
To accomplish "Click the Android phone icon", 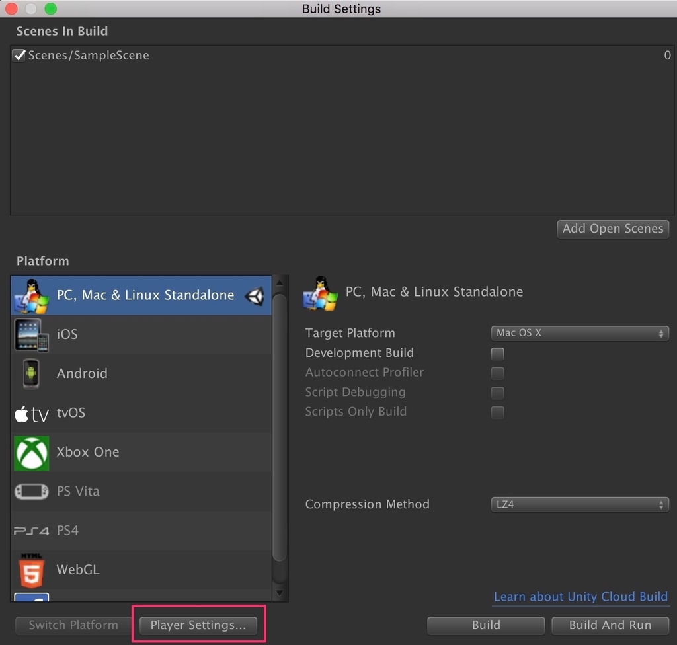I will 31,374.
